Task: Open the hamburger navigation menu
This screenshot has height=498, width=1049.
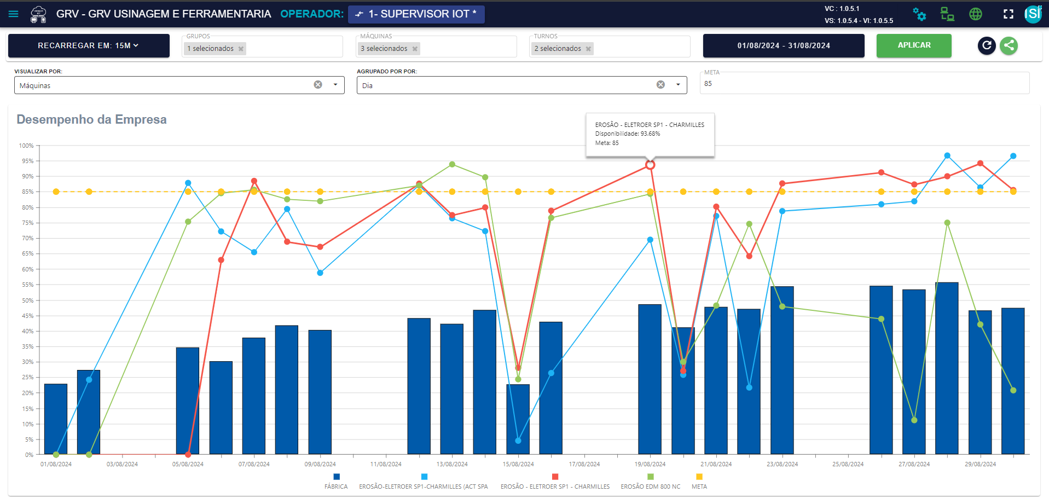Action: (14, 14)
